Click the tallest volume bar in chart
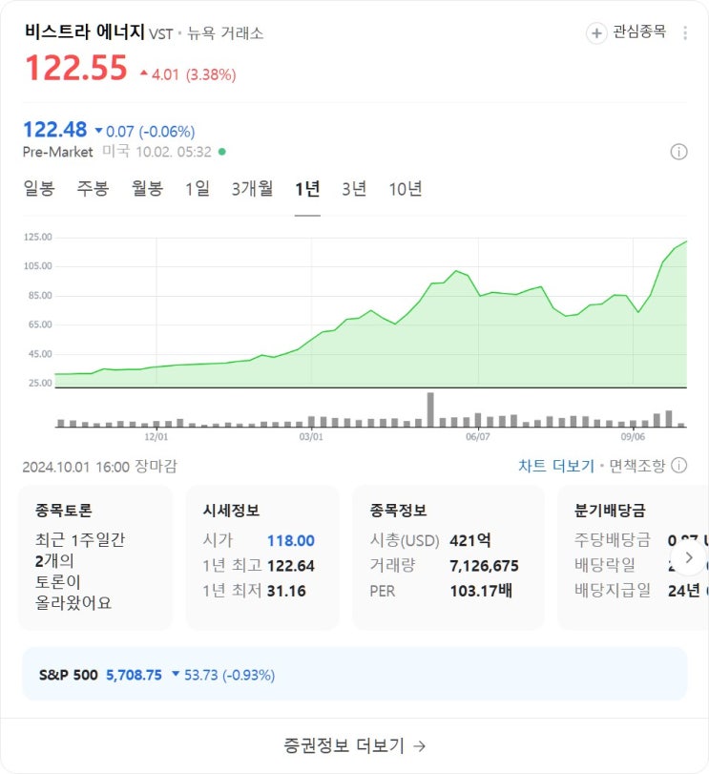 click(x=430, y=409)
